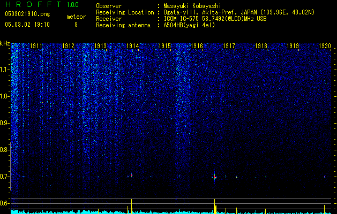Click the 1.0 kHz axis label
The width and height of the screenshot is (337, 214).
[5, 97]
